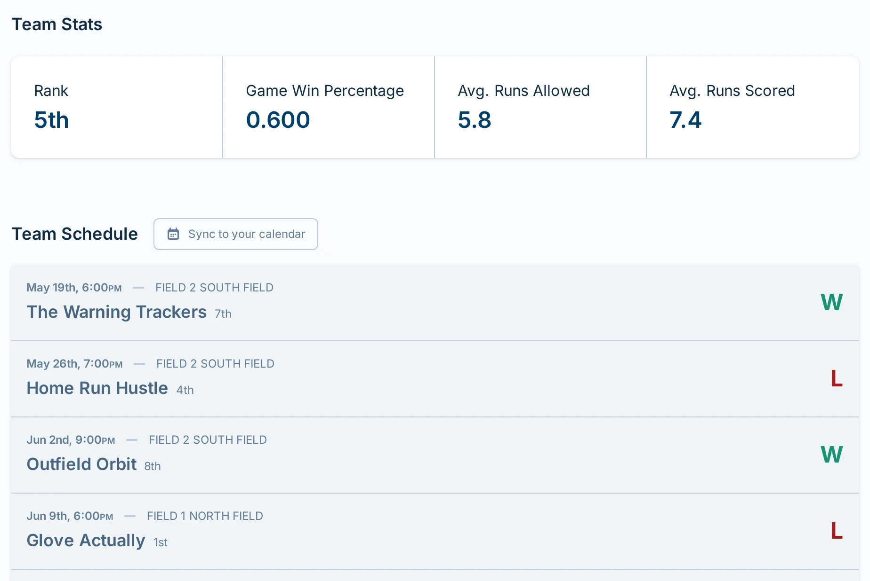Click Game Win Percentage value 0.600
This screenshot has width=870, height=581.
(278, 120)
